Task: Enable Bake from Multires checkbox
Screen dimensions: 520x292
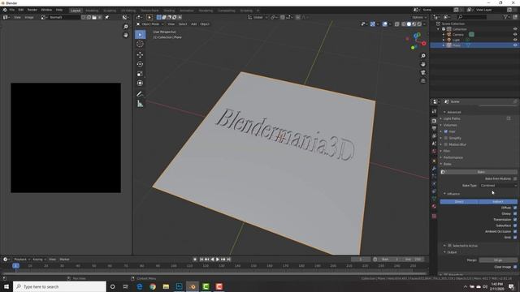Action: 515,178
